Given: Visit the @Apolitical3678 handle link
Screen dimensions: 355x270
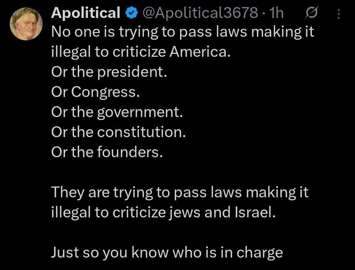Looking at the screenshot, I should pyautogui.click(x=199, y=13).
